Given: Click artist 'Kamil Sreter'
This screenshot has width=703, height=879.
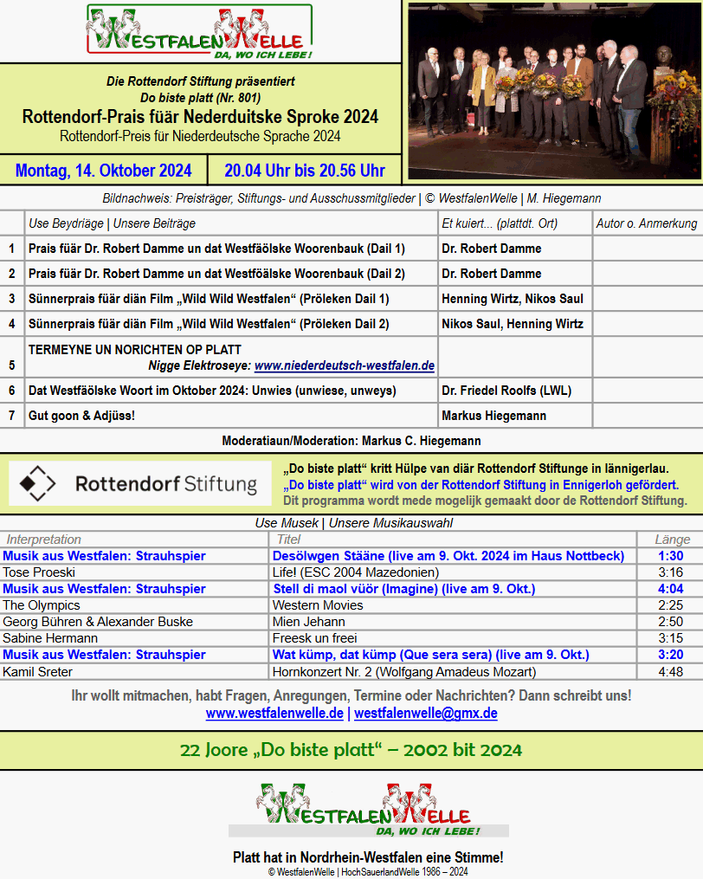Looking at the screenshot, I should point(37,671).
